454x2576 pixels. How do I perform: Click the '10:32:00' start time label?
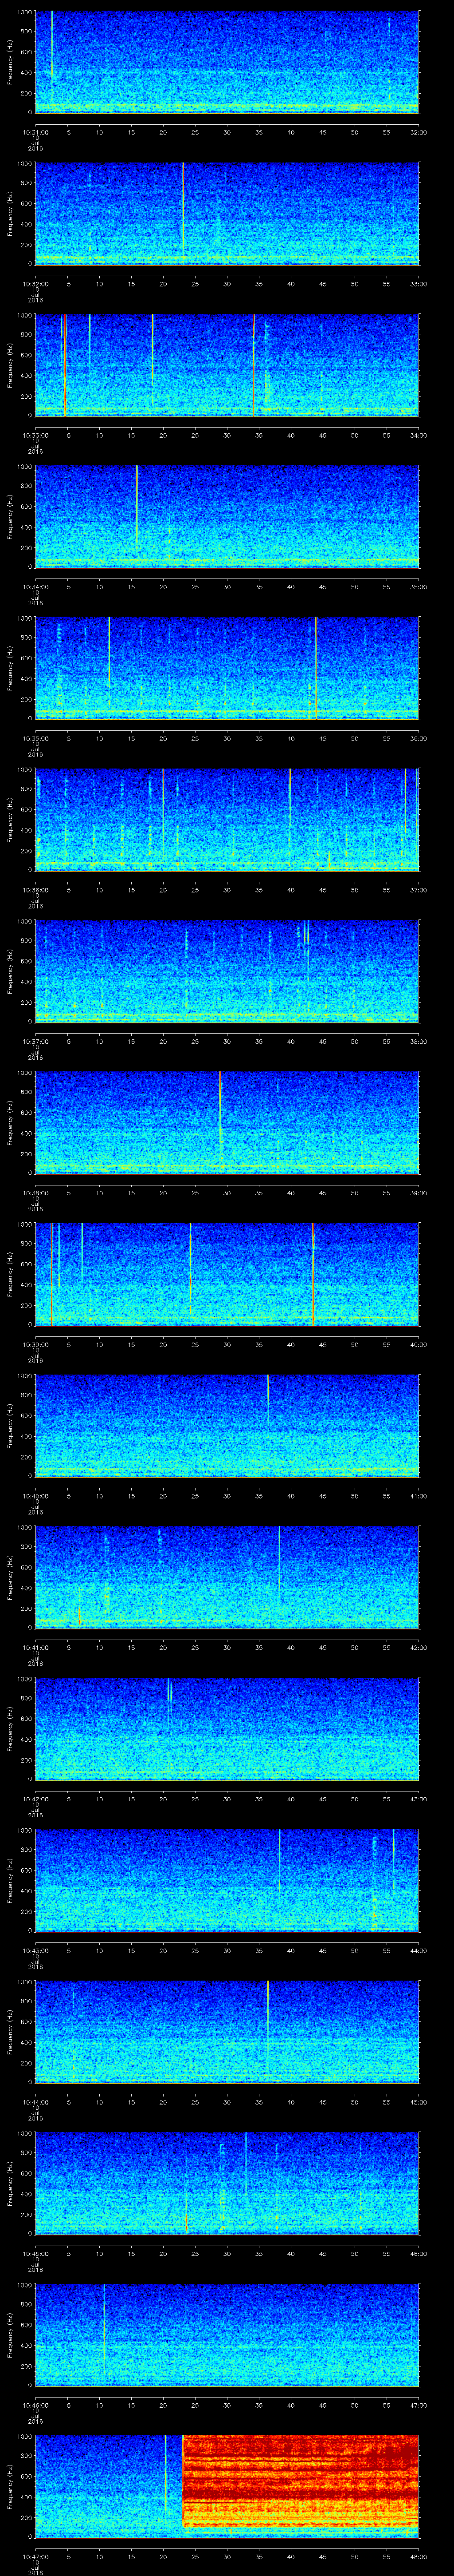(x=36, y=284)
